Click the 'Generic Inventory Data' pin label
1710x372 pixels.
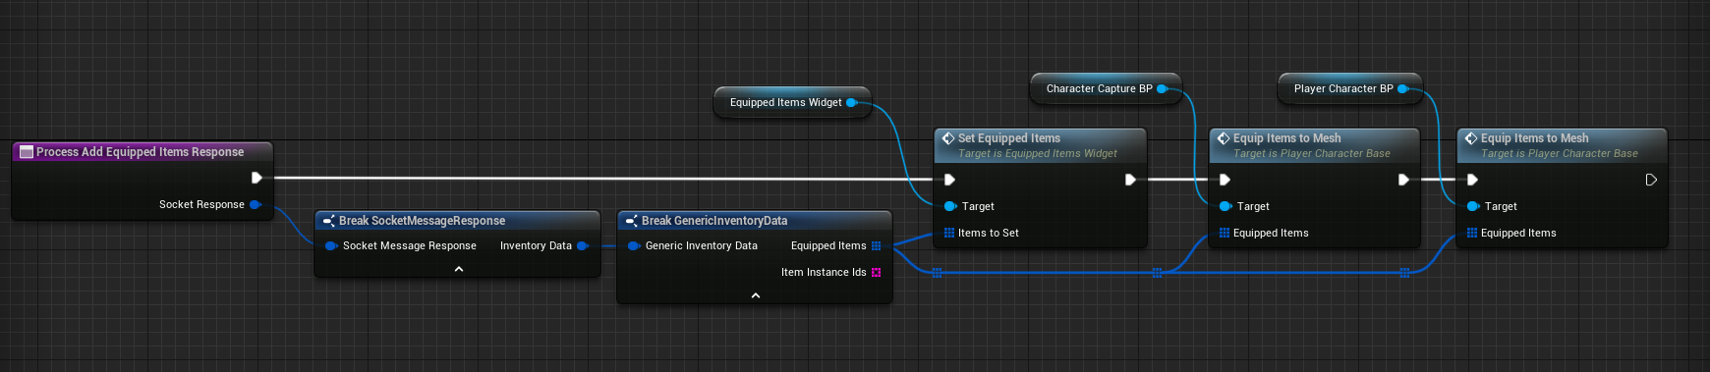point(702,245)
